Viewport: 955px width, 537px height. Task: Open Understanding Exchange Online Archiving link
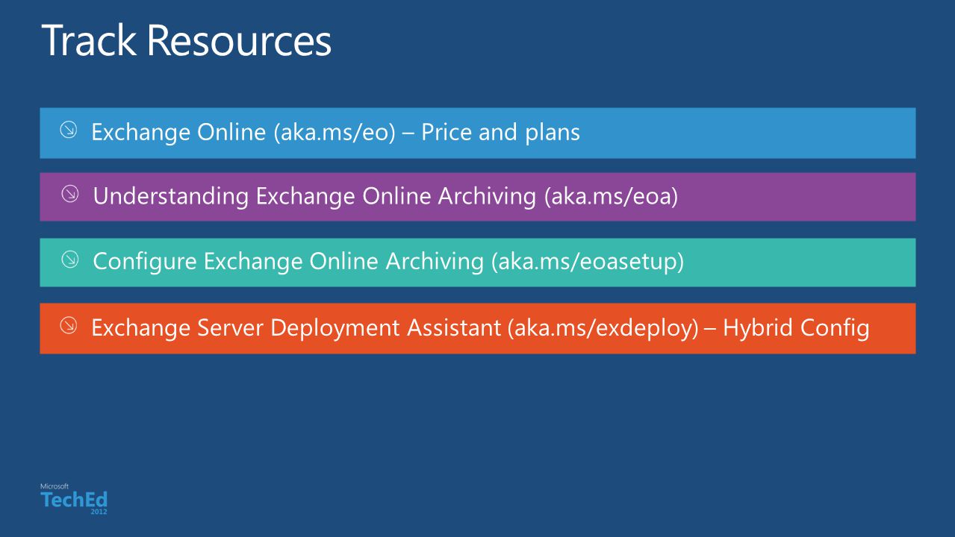click(478, 197)
